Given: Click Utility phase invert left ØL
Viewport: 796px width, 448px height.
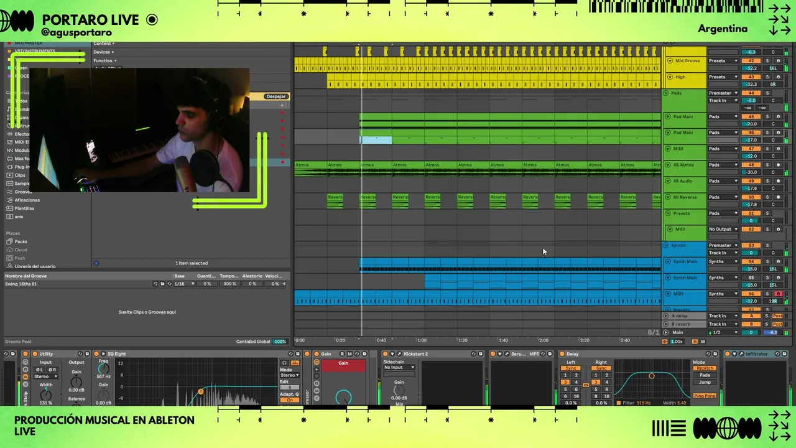Looking at the screenshot, I should point(39,369).
